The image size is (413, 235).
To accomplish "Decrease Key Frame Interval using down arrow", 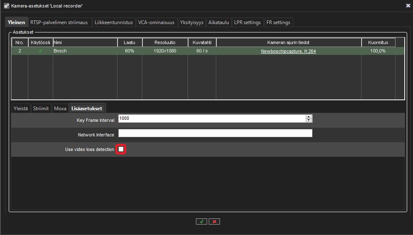I will pyautogui.click(x=308, y=121).
